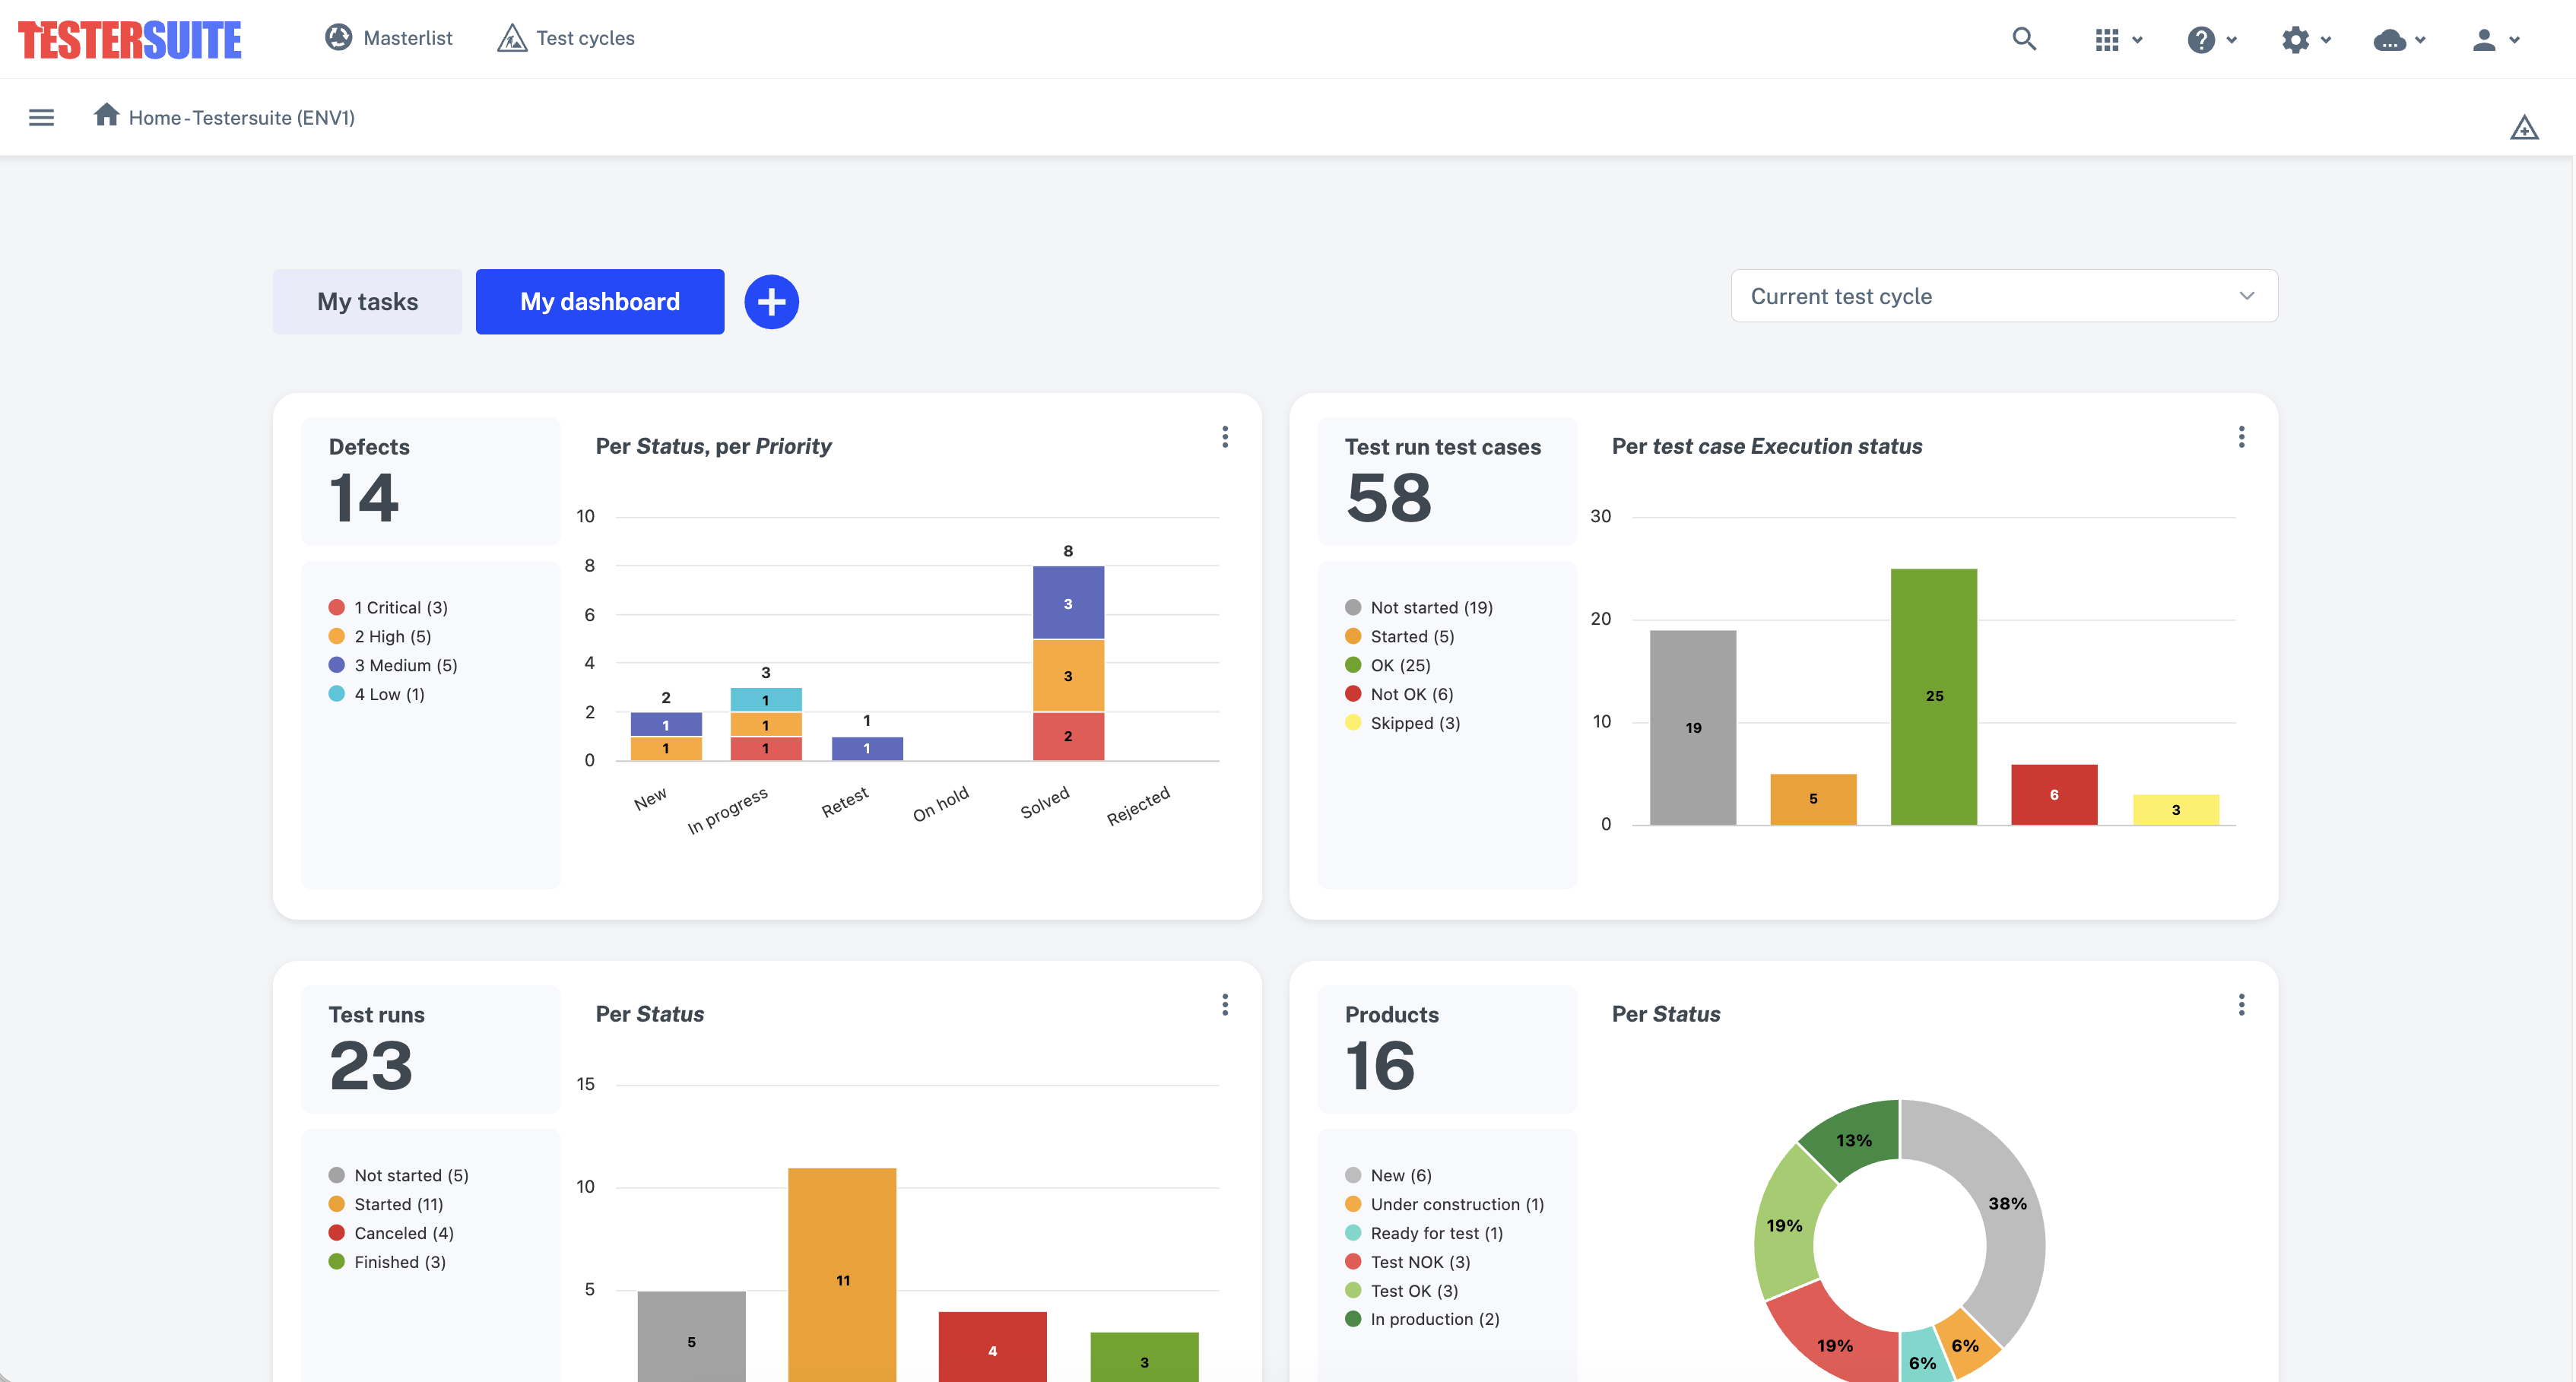This screenshot has height=1382, width=2576.
Task: Open the user profile menu
Action: pyautogui.click(x=2495, y=40)
